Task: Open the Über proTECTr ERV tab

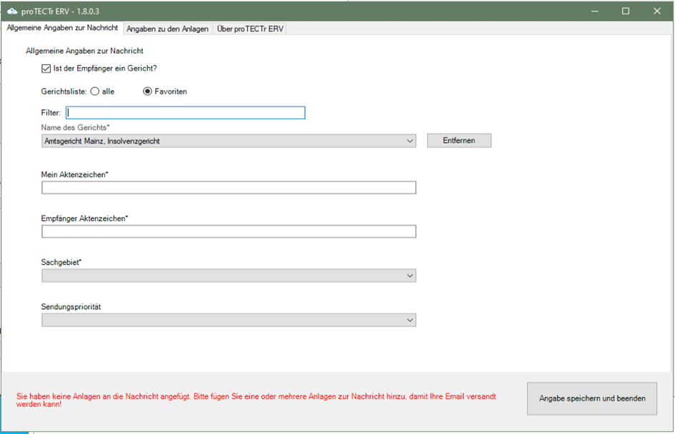Action: point(250,29)
